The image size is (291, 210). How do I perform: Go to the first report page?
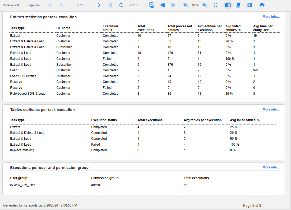click(x=51, y=5)
